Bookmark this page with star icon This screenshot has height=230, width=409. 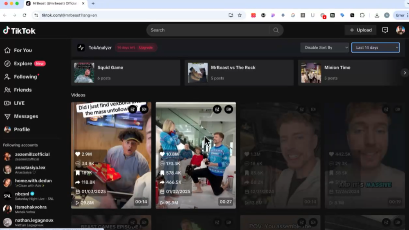240,16
